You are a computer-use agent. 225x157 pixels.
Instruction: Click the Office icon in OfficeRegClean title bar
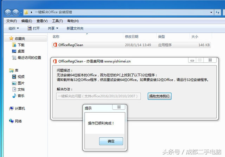(x=55, y=61)
